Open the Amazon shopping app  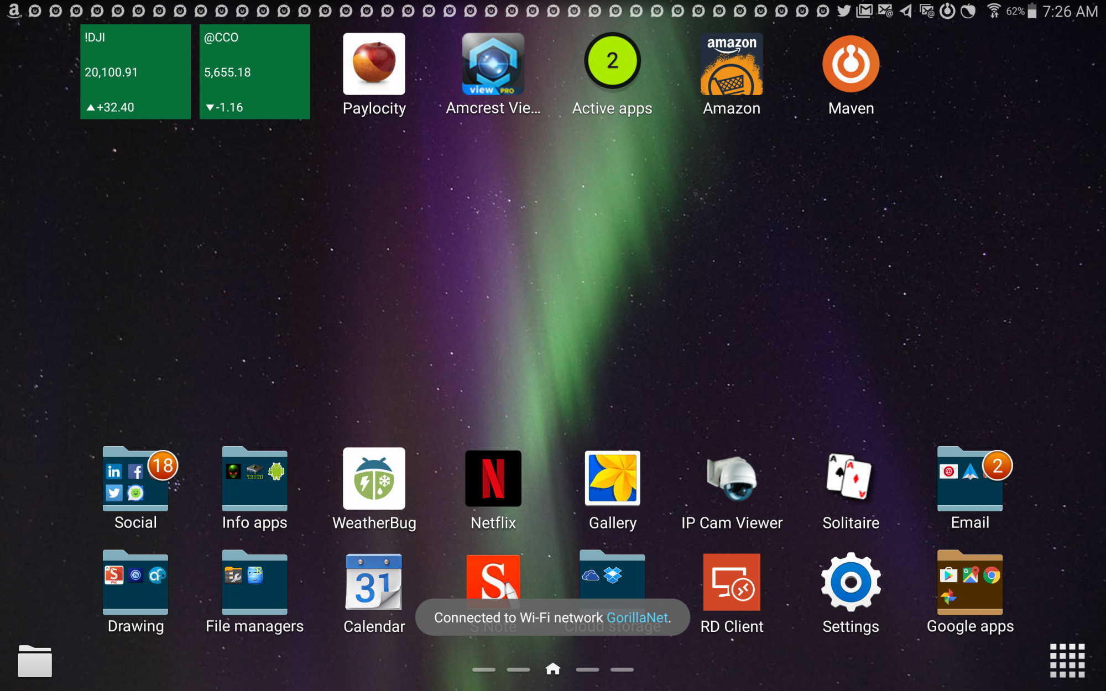(x=731, y=64)
